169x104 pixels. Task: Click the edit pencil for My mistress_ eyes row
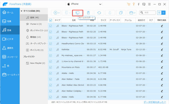point(162,55)
